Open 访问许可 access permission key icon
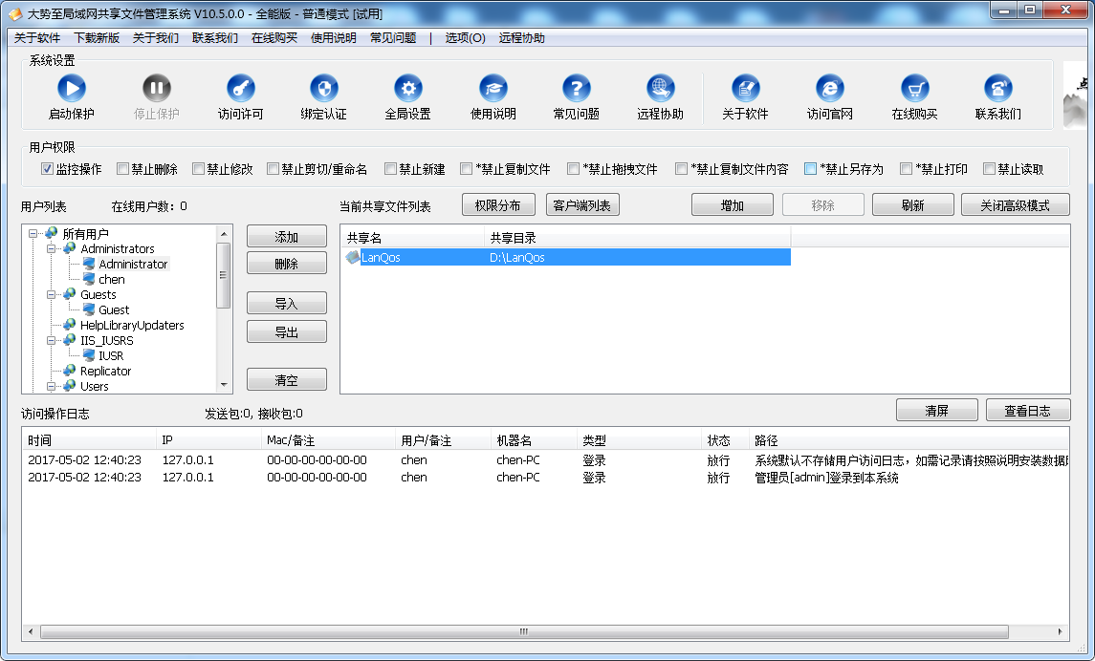This screenshot has width=1095, height=661. (x=240, y=89)
